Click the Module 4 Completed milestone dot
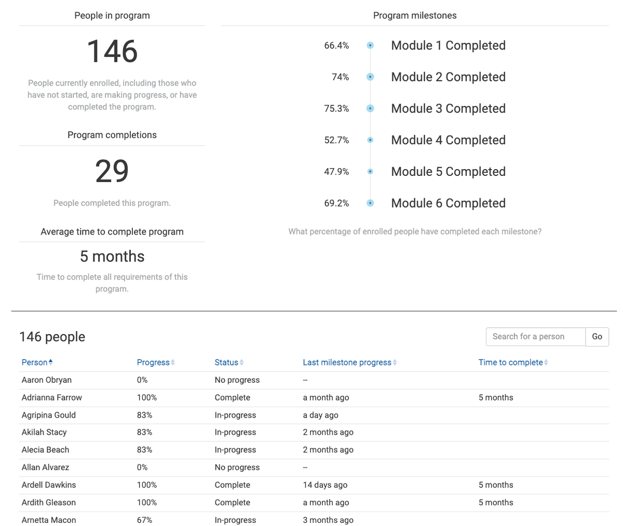This screenshot has width=623, height=526. pyautogui.click(x=370, y=140)
